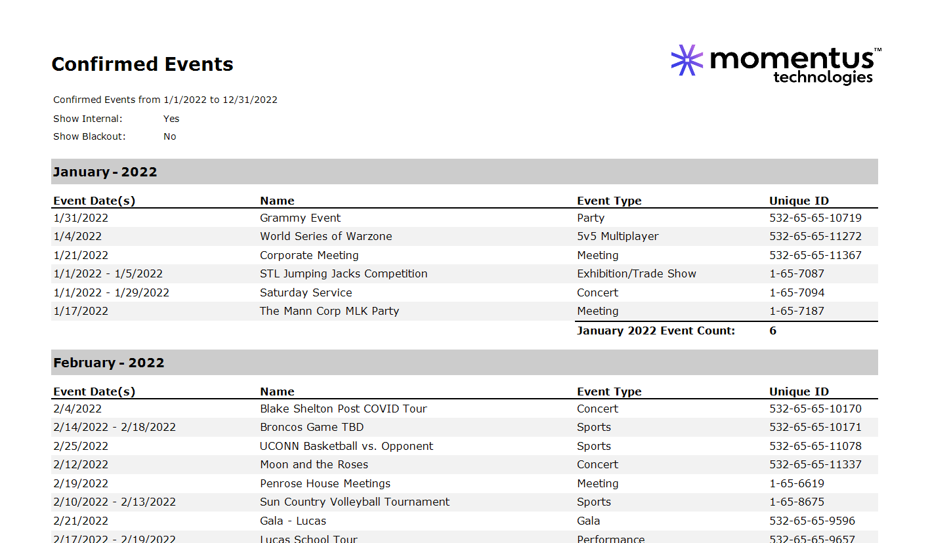Screen dimensions: 930x543
Task: Click the date range 2/14/2022 - 2/18/2022
Action: click(x=115, y=427)
